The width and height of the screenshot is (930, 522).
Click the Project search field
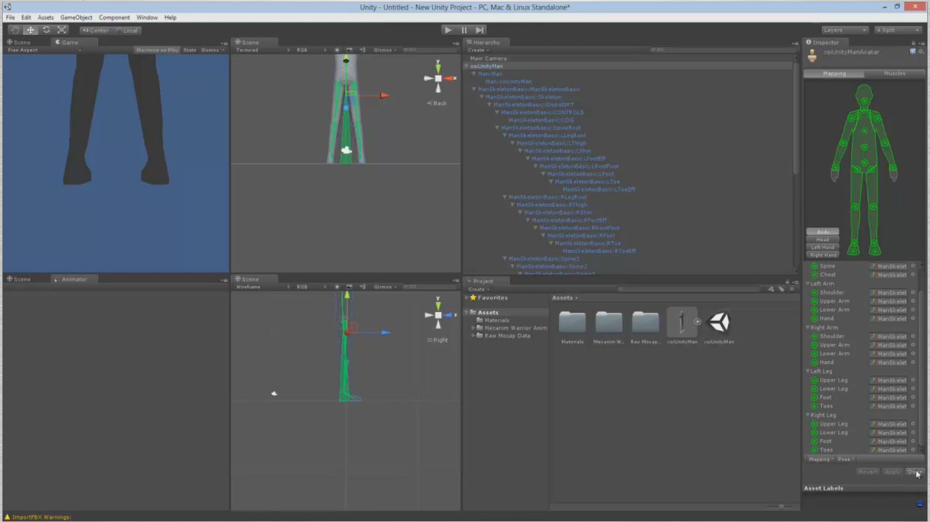pos(689,289)
